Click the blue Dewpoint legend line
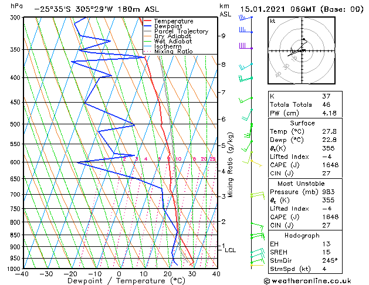 click(148, 26)
